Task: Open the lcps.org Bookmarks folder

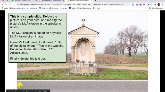Action: 17,8
